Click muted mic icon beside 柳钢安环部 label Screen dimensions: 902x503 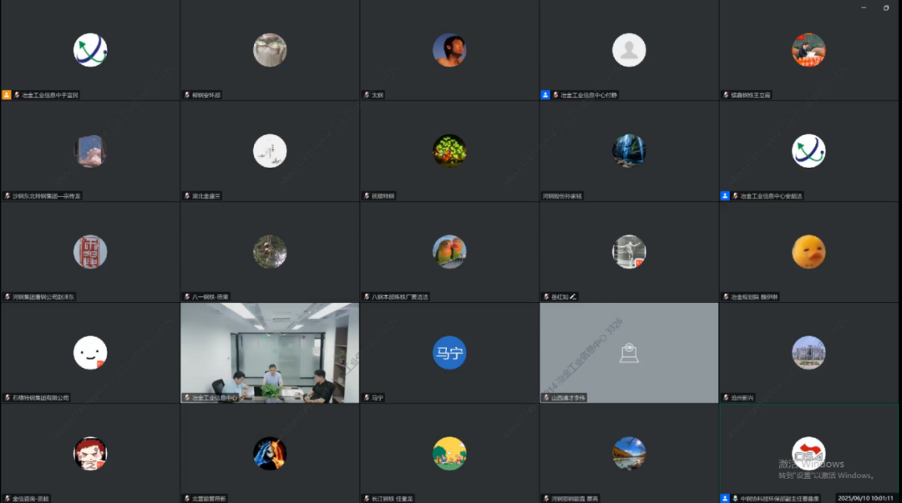click(x=186, y=95)
